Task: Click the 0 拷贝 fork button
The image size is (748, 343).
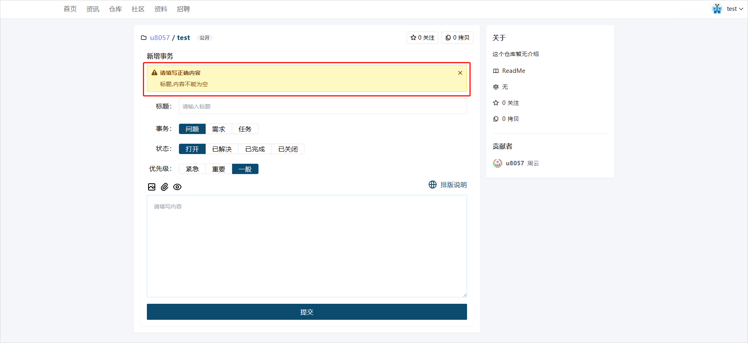Action: 457,38
